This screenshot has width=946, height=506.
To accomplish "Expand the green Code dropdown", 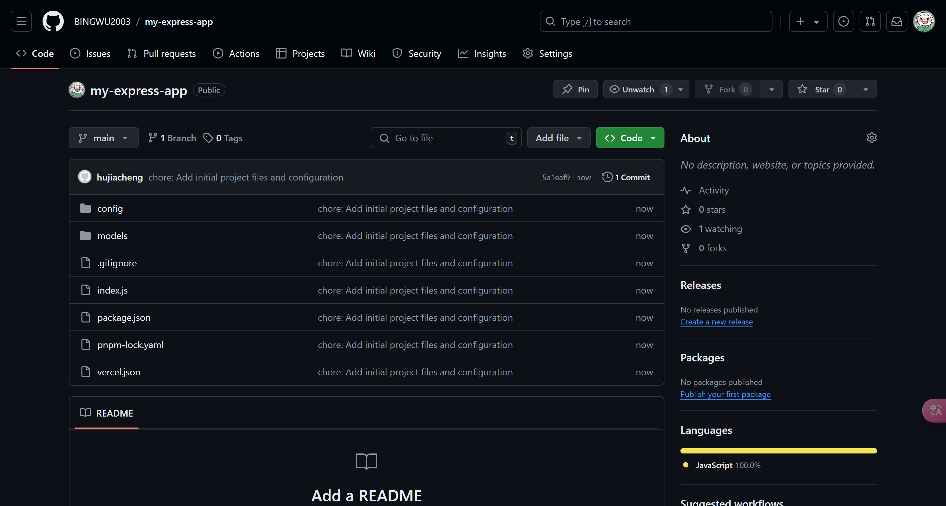I will coord(630,138).
